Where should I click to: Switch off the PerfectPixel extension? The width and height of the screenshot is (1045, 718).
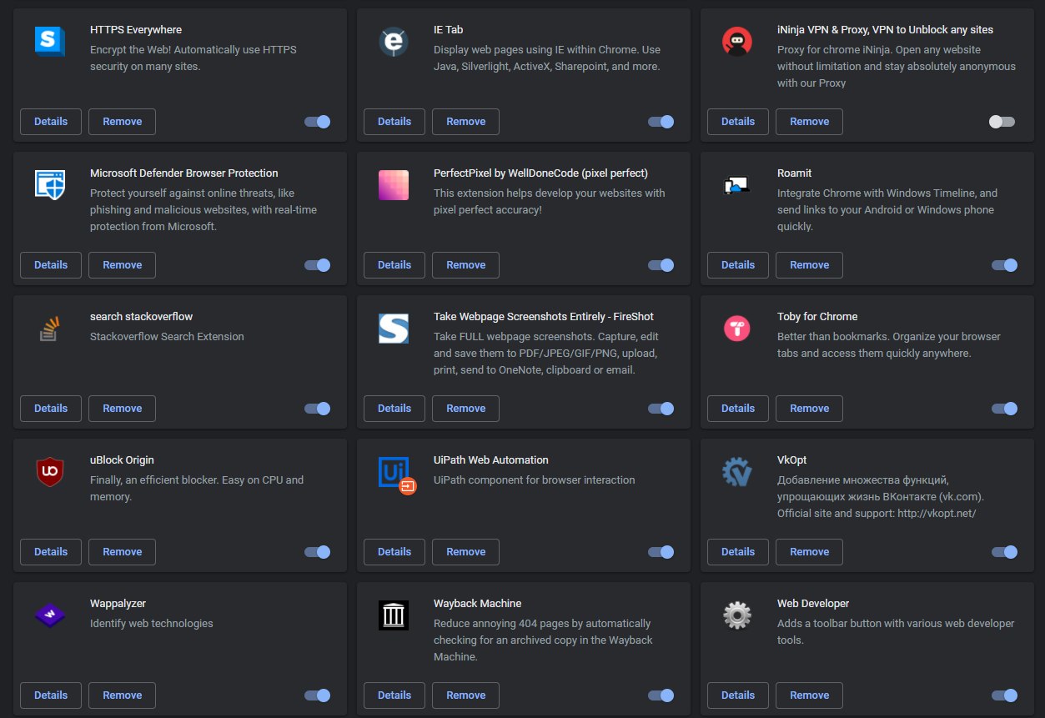pos(661,265)
